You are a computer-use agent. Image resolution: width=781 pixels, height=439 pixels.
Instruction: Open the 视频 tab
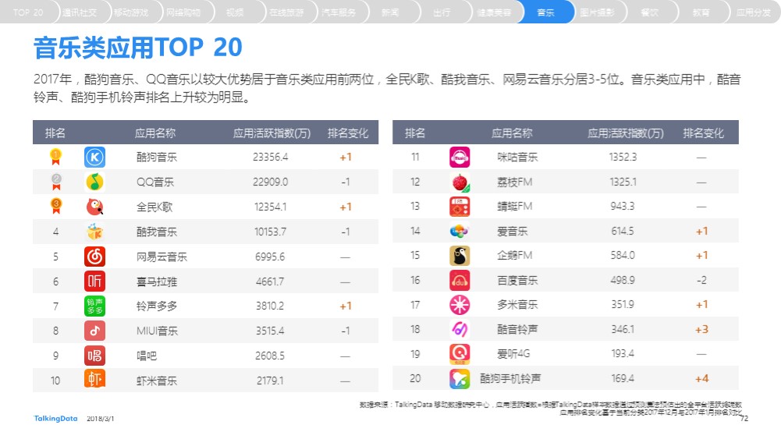tap(235, 12)
